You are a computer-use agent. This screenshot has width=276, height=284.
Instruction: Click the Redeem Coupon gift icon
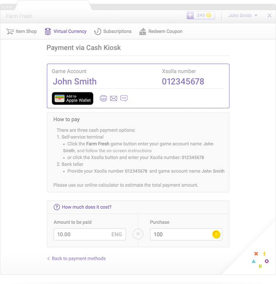click(x=143, y=31)
